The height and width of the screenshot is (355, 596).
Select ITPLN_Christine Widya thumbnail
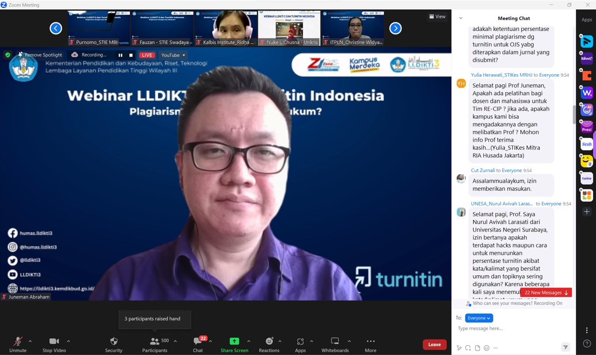pyautogui.click(x=352, y=28)
